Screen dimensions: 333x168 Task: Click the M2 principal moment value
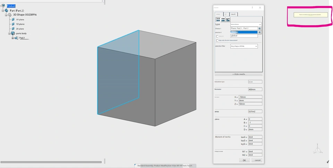[255, 155]
